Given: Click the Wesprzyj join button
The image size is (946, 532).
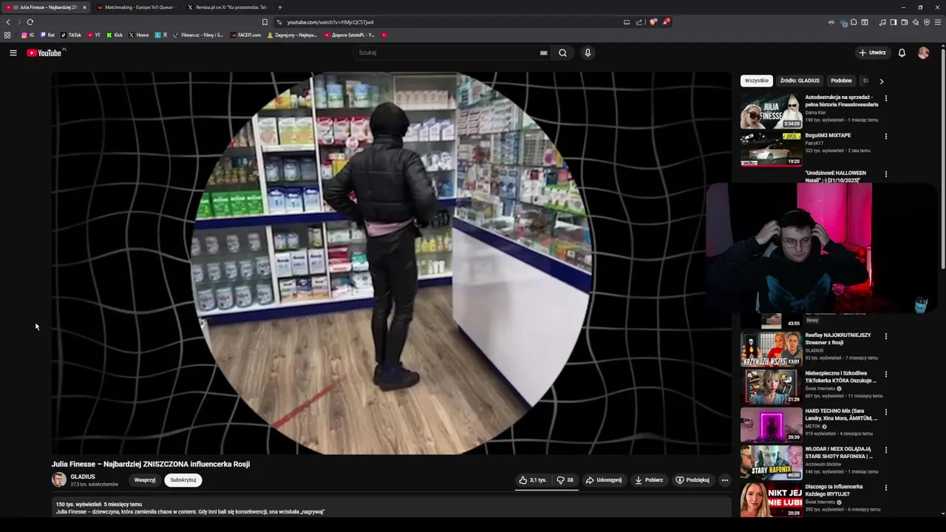Looking at the screenshot, I should 145,480.
